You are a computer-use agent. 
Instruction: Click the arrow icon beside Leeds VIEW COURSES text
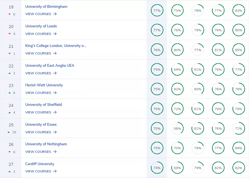pos(56,34)
